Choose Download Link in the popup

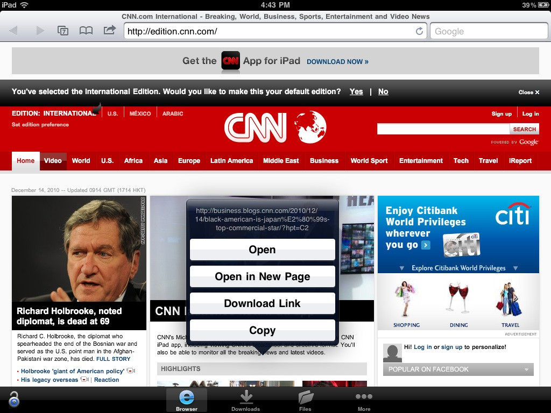pyautogui.click(x=263, y=303)
